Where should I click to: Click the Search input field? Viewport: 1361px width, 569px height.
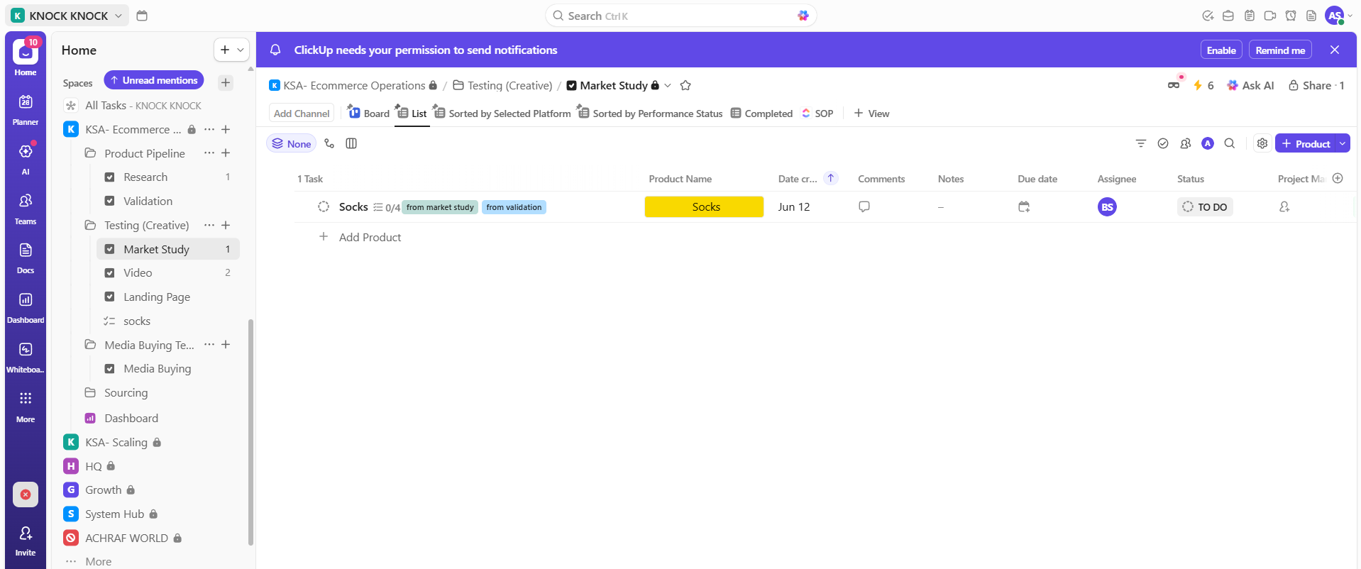pyautogui.click(x=680, y=16)
